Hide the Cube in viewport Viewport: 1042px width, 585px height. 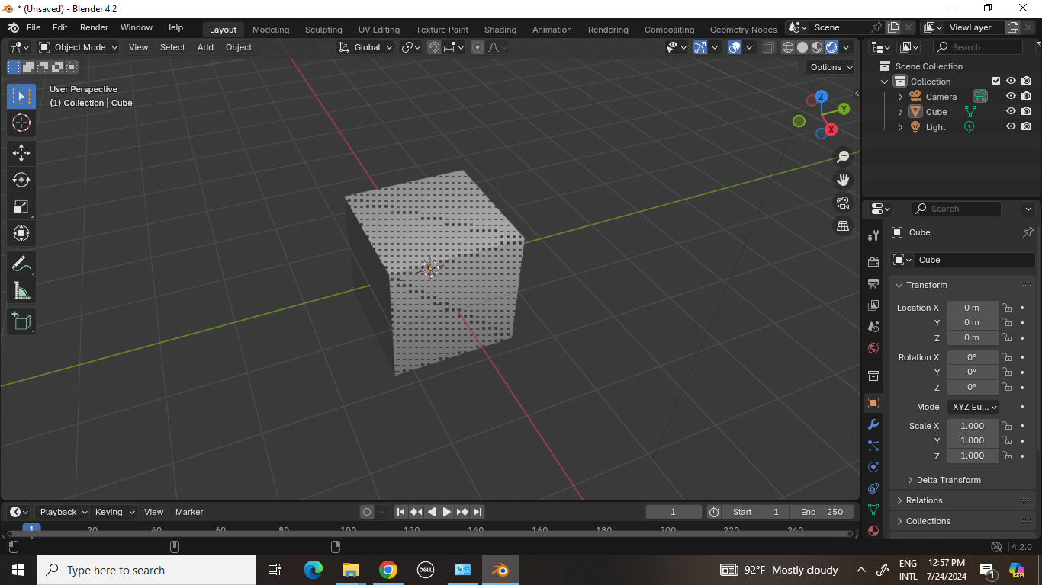[x=1011, y=112]
